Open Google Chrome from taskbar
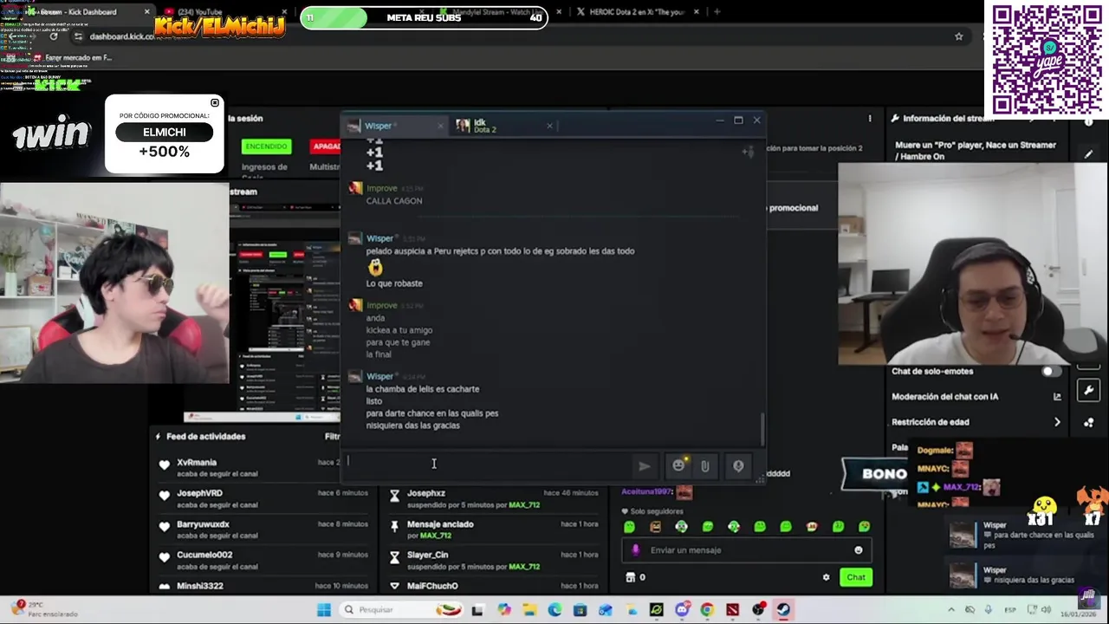 pyautogui.click(x=707, y=610)
